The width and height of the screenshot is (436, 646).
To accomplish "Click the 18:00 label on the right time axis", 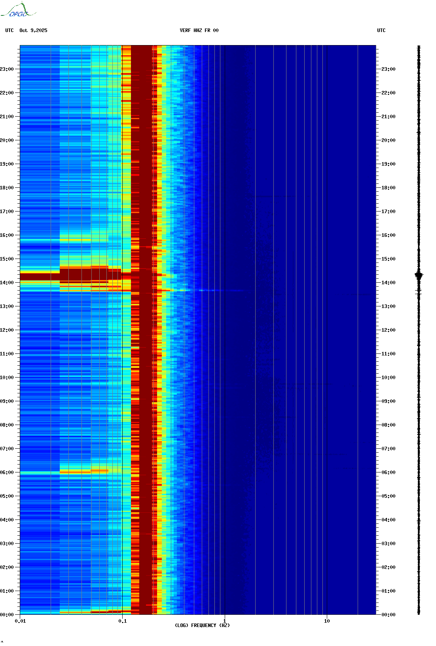I will (388, 188).
